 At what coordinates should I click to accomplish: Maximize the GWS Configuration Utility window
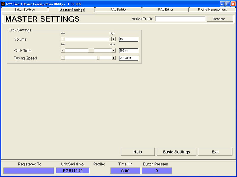point(228,4)
